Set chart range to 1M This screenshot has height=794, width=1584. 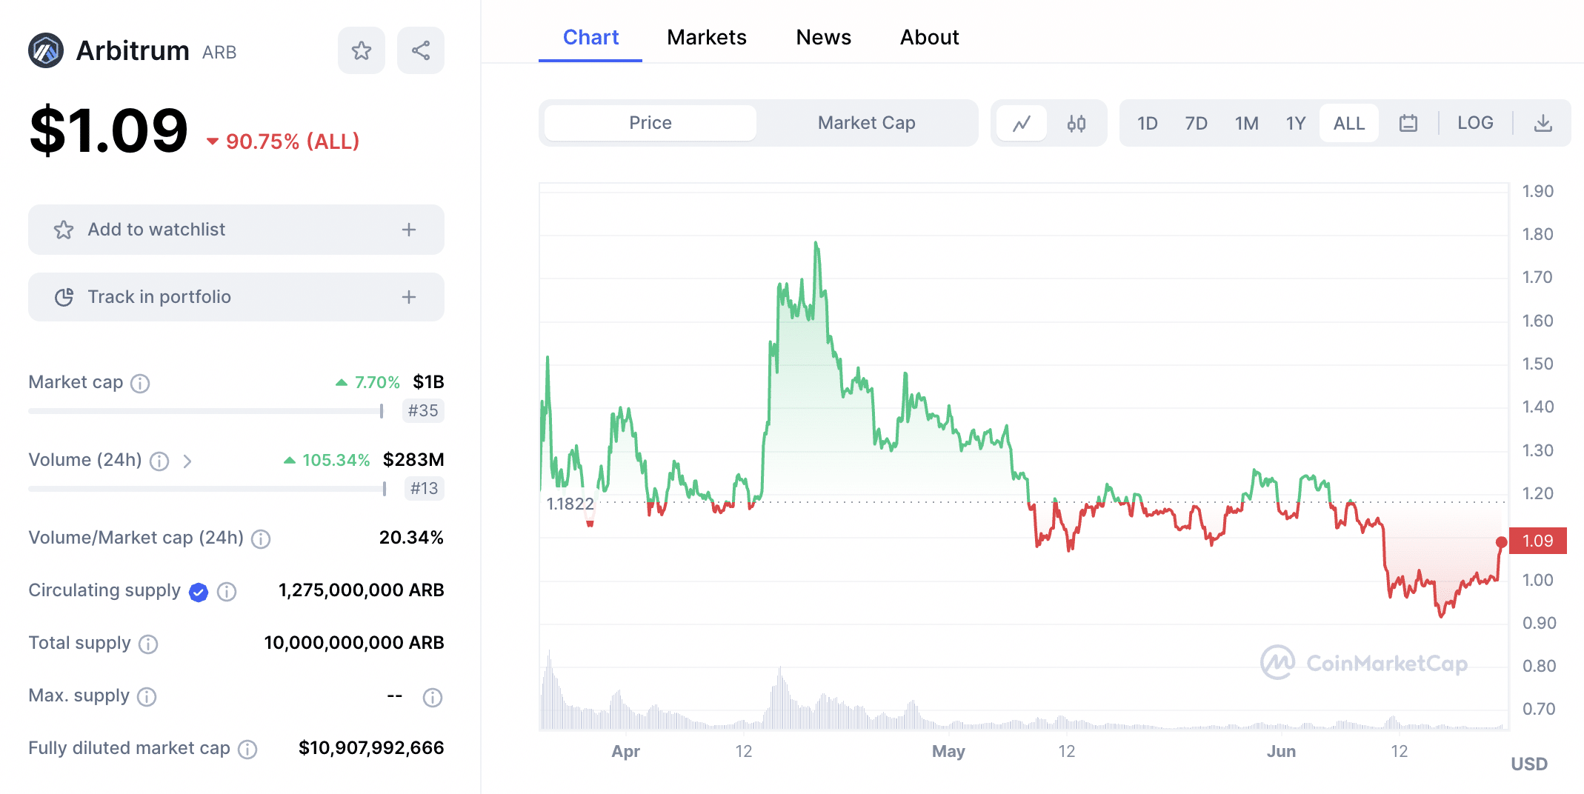point(1246,123)
